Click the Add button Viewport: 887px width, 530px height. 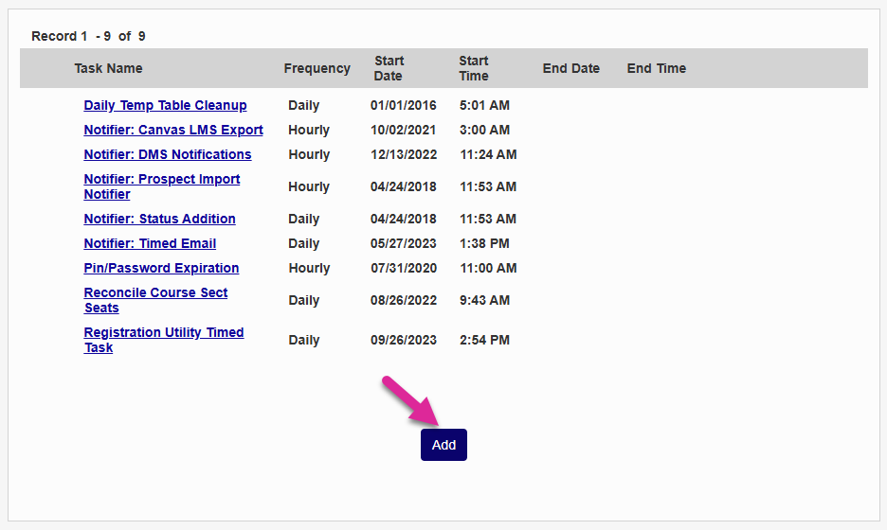coord(443,445)
